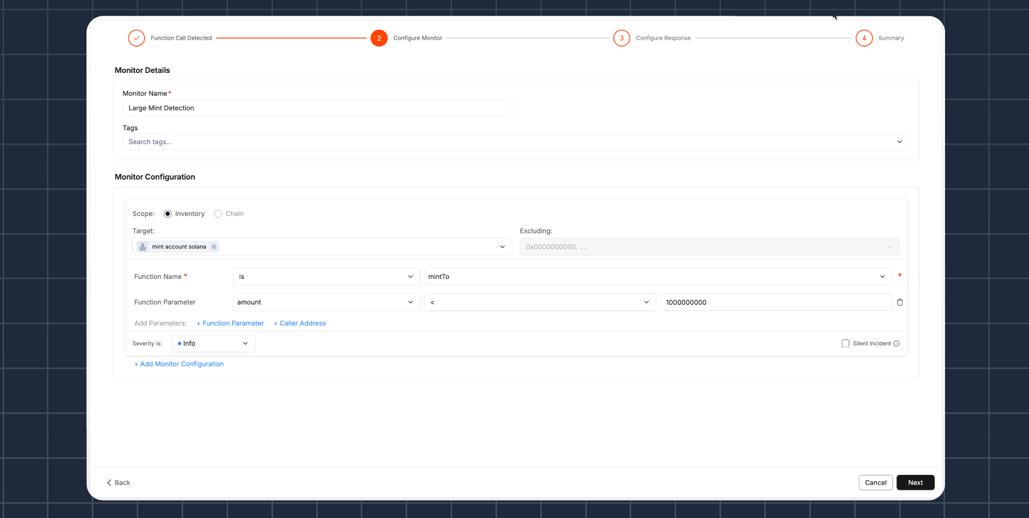Click the list icon on mint account tag
This screenshot has width=1029, height=518.
coord(214,247)
